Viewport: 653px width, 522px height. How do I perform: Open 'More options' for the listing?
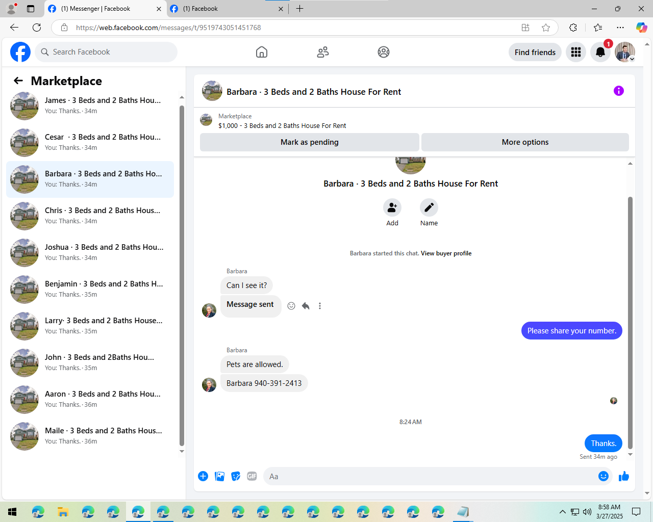tap(525, 142)
